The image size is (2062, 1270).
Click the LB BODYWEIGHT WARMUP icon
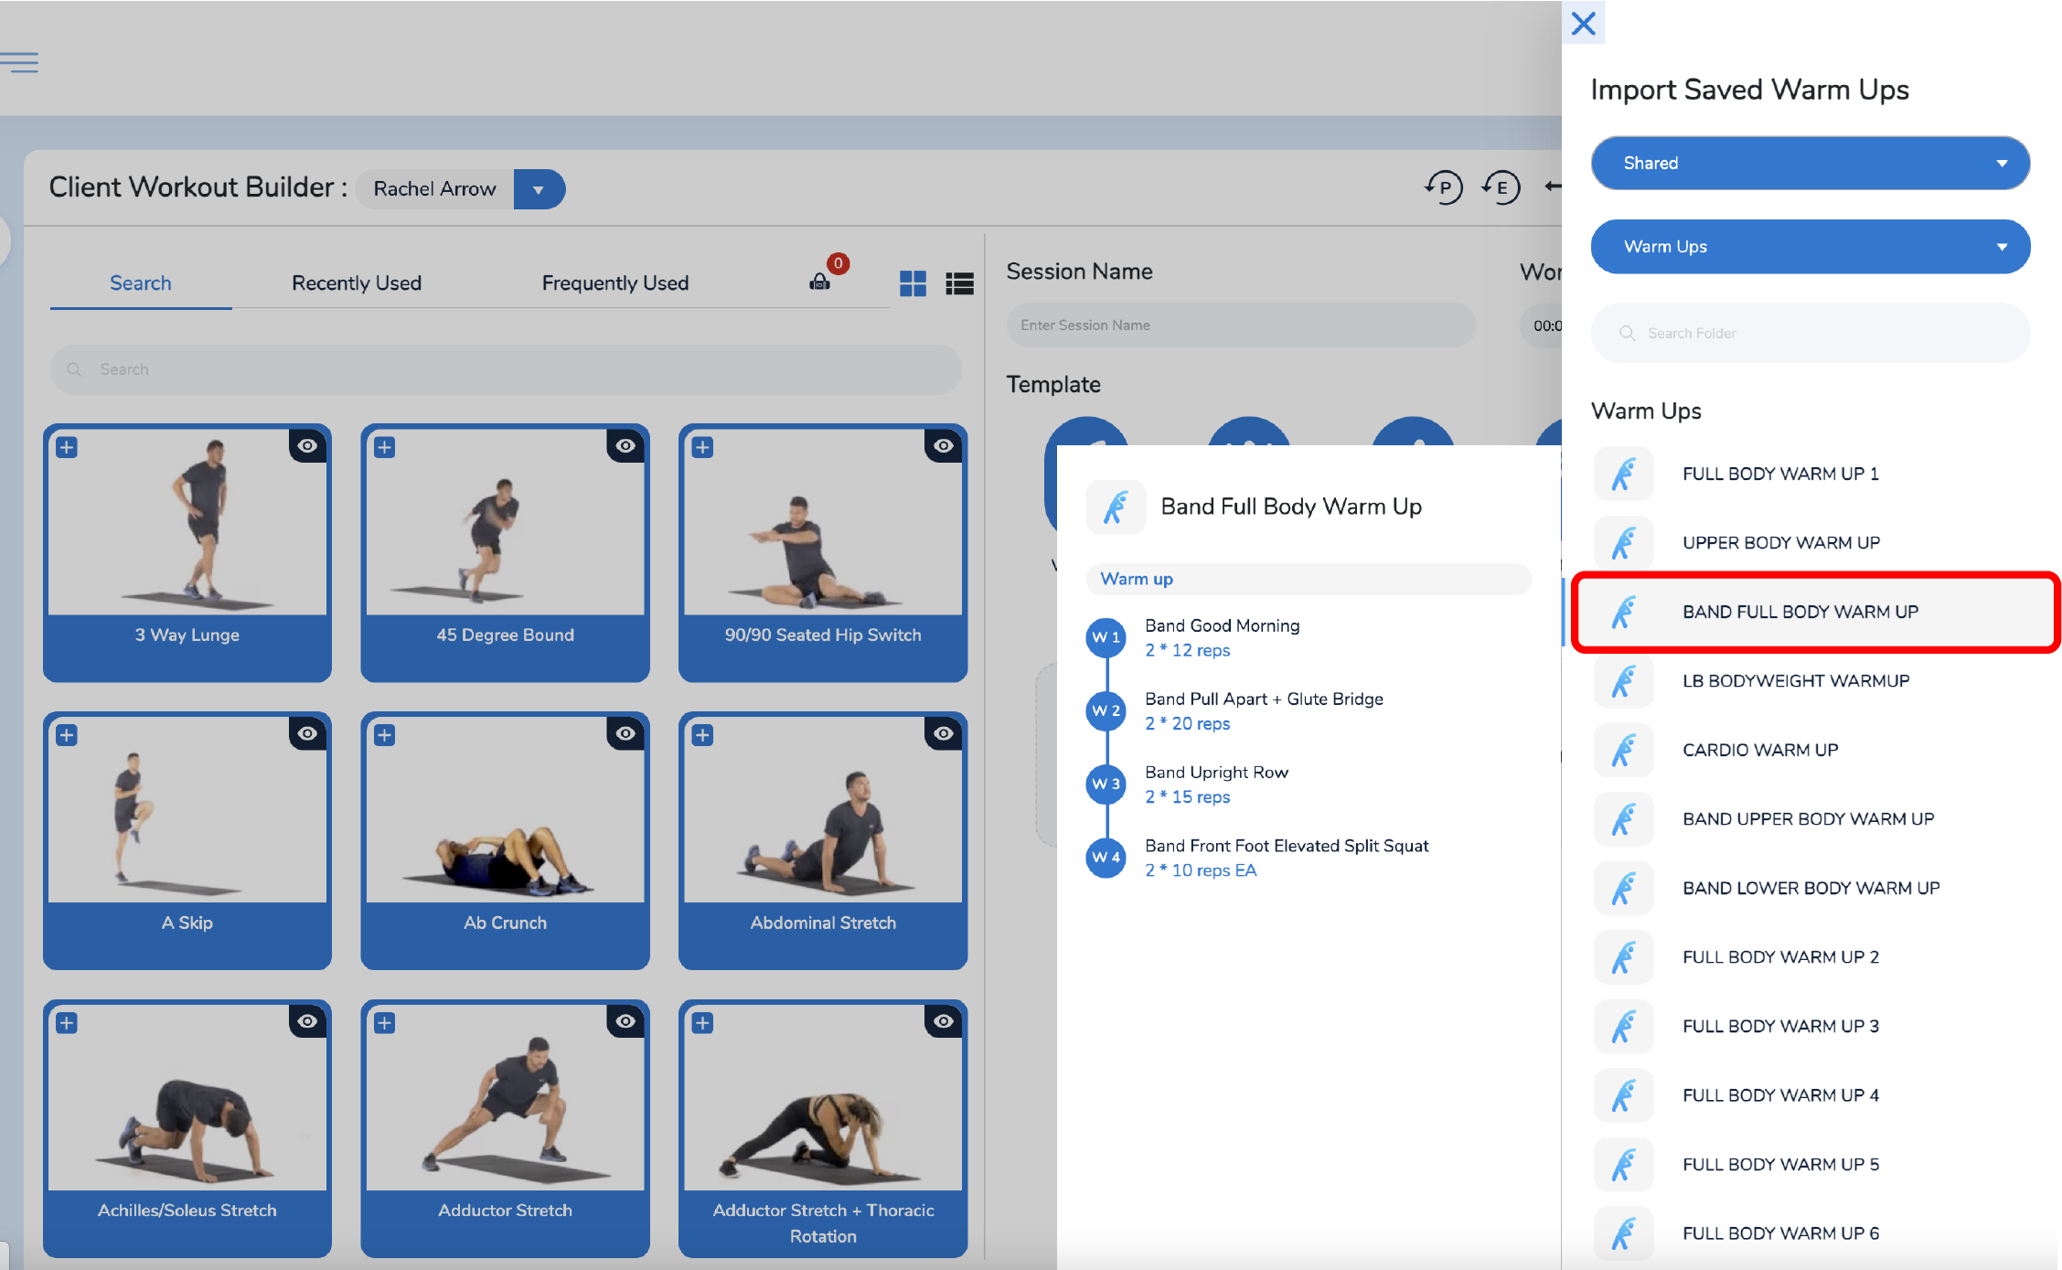coord(1623,680)
